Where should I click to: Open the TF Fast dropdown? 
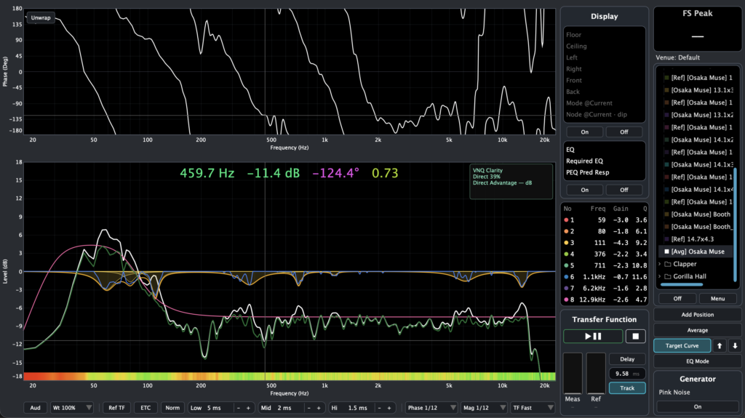[532, 408]
